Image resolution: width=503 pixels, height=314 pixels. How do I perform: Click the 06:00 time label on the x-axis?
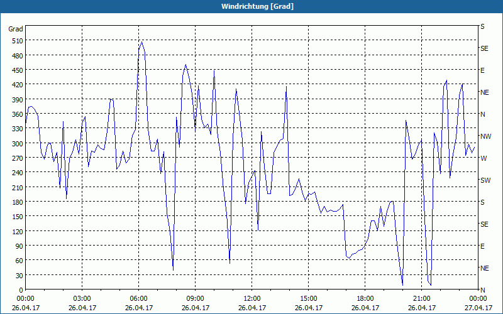click(138, 299)
